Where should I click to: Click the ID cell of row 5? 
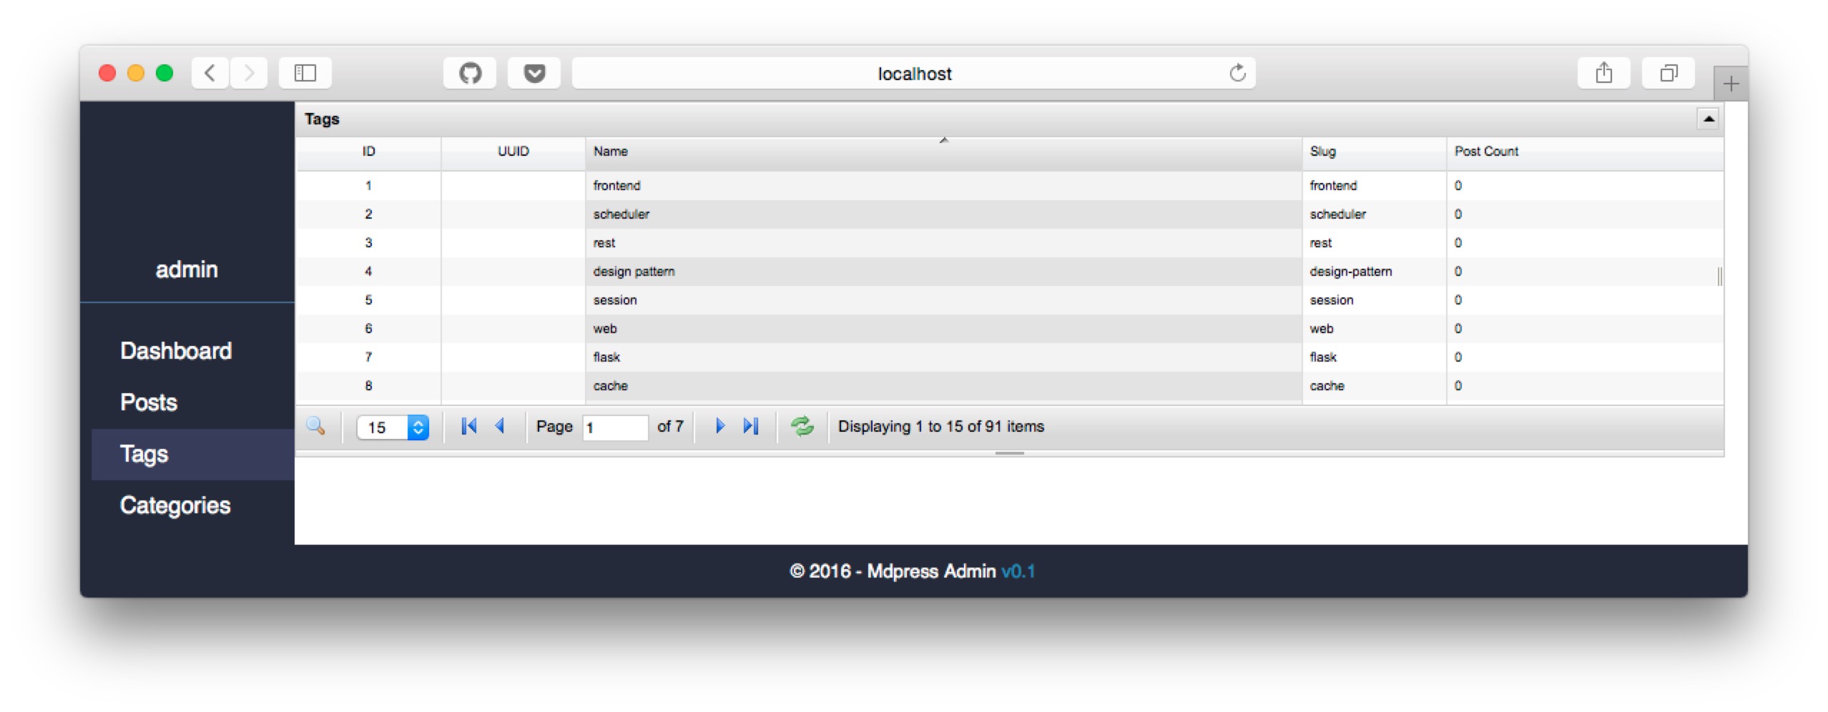[x=368, y=300]
